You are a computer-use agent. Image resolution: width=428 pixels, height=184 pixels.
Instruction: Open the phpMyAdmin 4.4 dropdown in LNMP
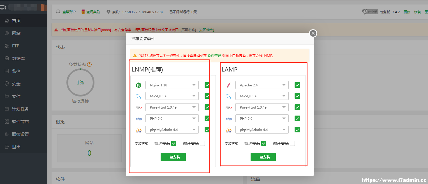coord(172,130)
